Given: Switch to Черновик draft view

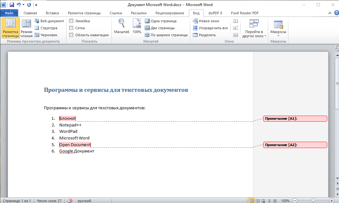Looking at the screenshot, I should 46,35.
